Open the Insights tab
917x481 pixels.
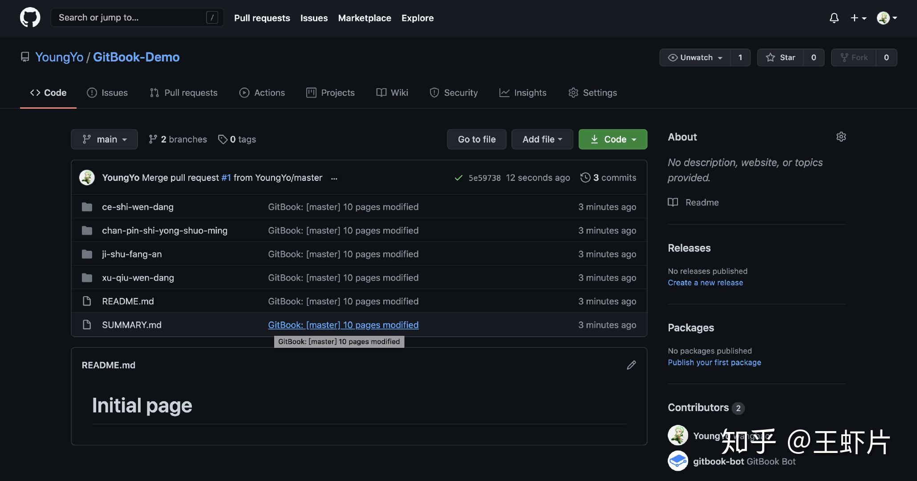click(x=523, y=93)
